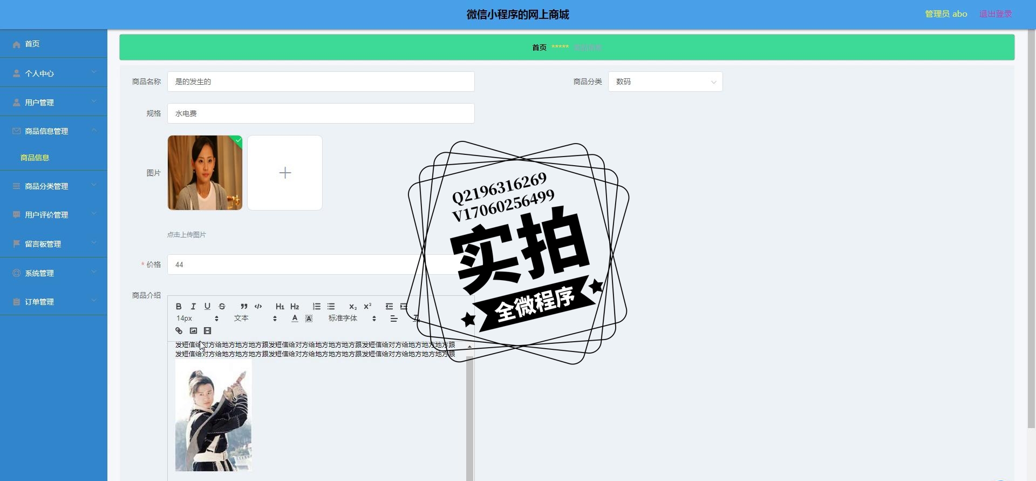Image resolution: width=1036 pixels, height=481 pixels.
Task: Expand the 用户评价管理 sidebar menu
Action: pyautogui.click(x=53, y=214)
